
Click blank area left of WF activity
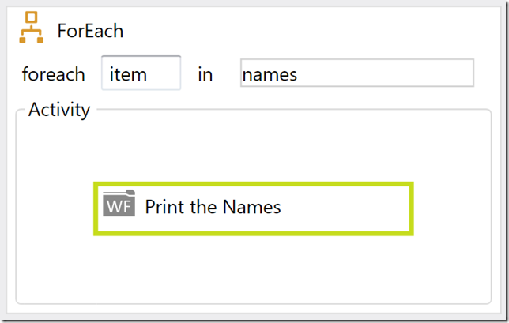point(55,208)
